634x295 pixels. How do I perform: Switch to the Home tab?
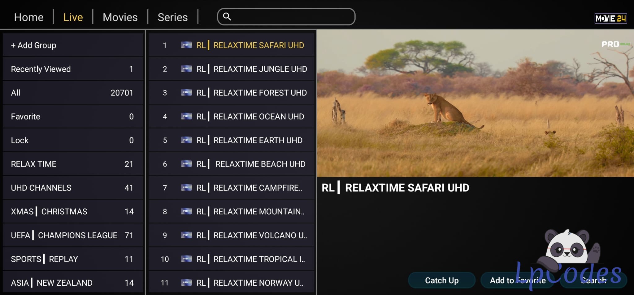pos(29,17)
